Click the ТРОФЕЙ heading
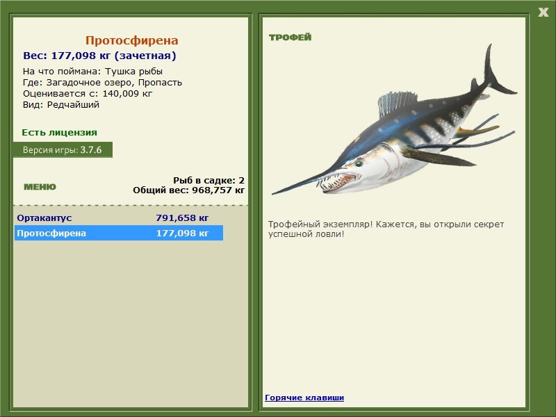Image resolution: width=556 pixels, height=417 pixels. tap(290, 38)
